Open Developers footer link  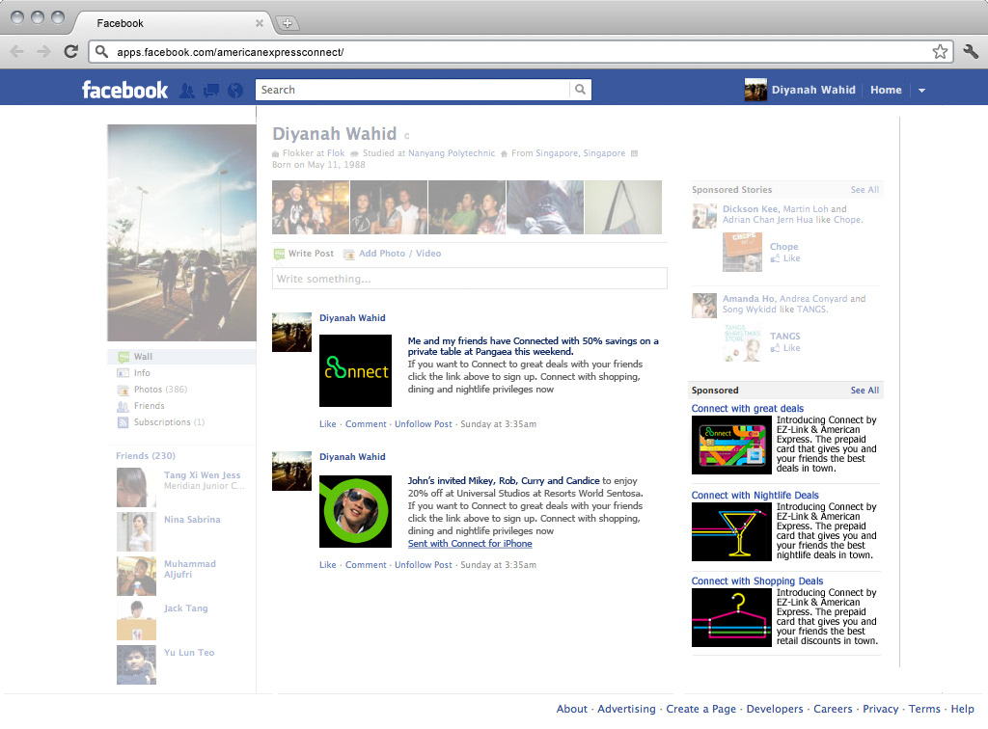click(775, 709)
